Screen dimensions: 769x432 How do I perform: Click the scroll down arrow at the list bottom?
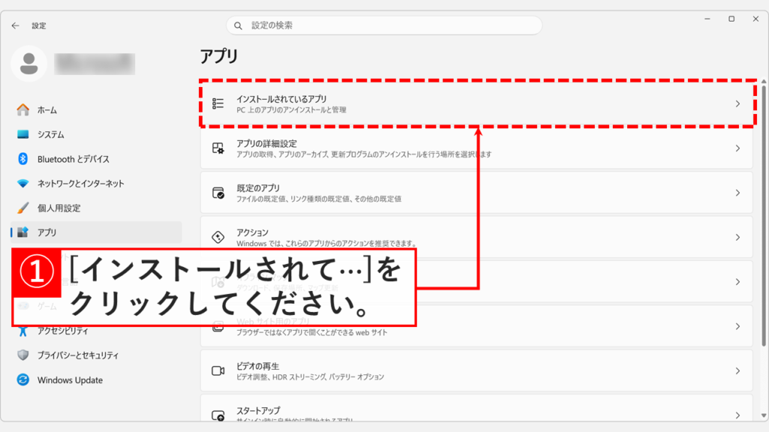pyautogui.click(x=764, y=415)
